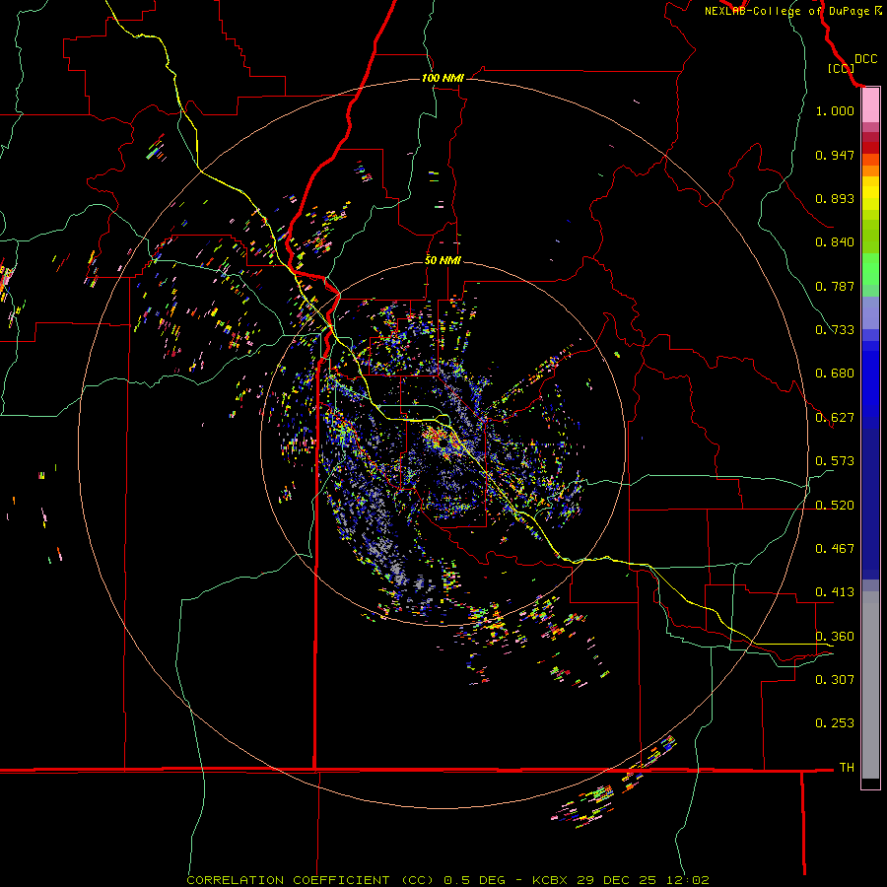Image resolution: width=887 pixels, height=887 pixels.
Task: Click the 0.947 scale value
Action: pyautogui.click(x=835, y=155)
